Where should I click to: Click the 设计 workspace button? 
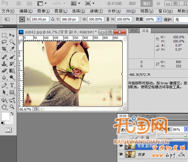(146, 3)
